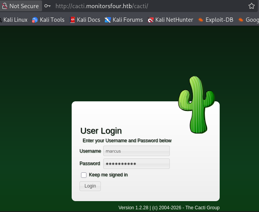The width and height of the screenshot is (259, 212).
Task: Bookmark this page with the star icon
Action: [251, 6]
